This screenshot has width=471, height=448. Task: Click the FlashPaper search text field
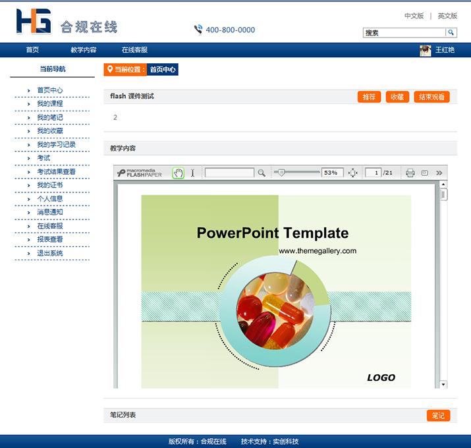(229, 173)
